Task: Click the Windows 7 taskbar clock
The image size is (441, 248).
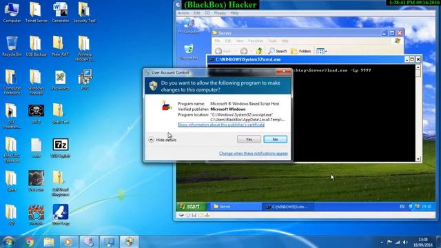Action: [422, 242]
